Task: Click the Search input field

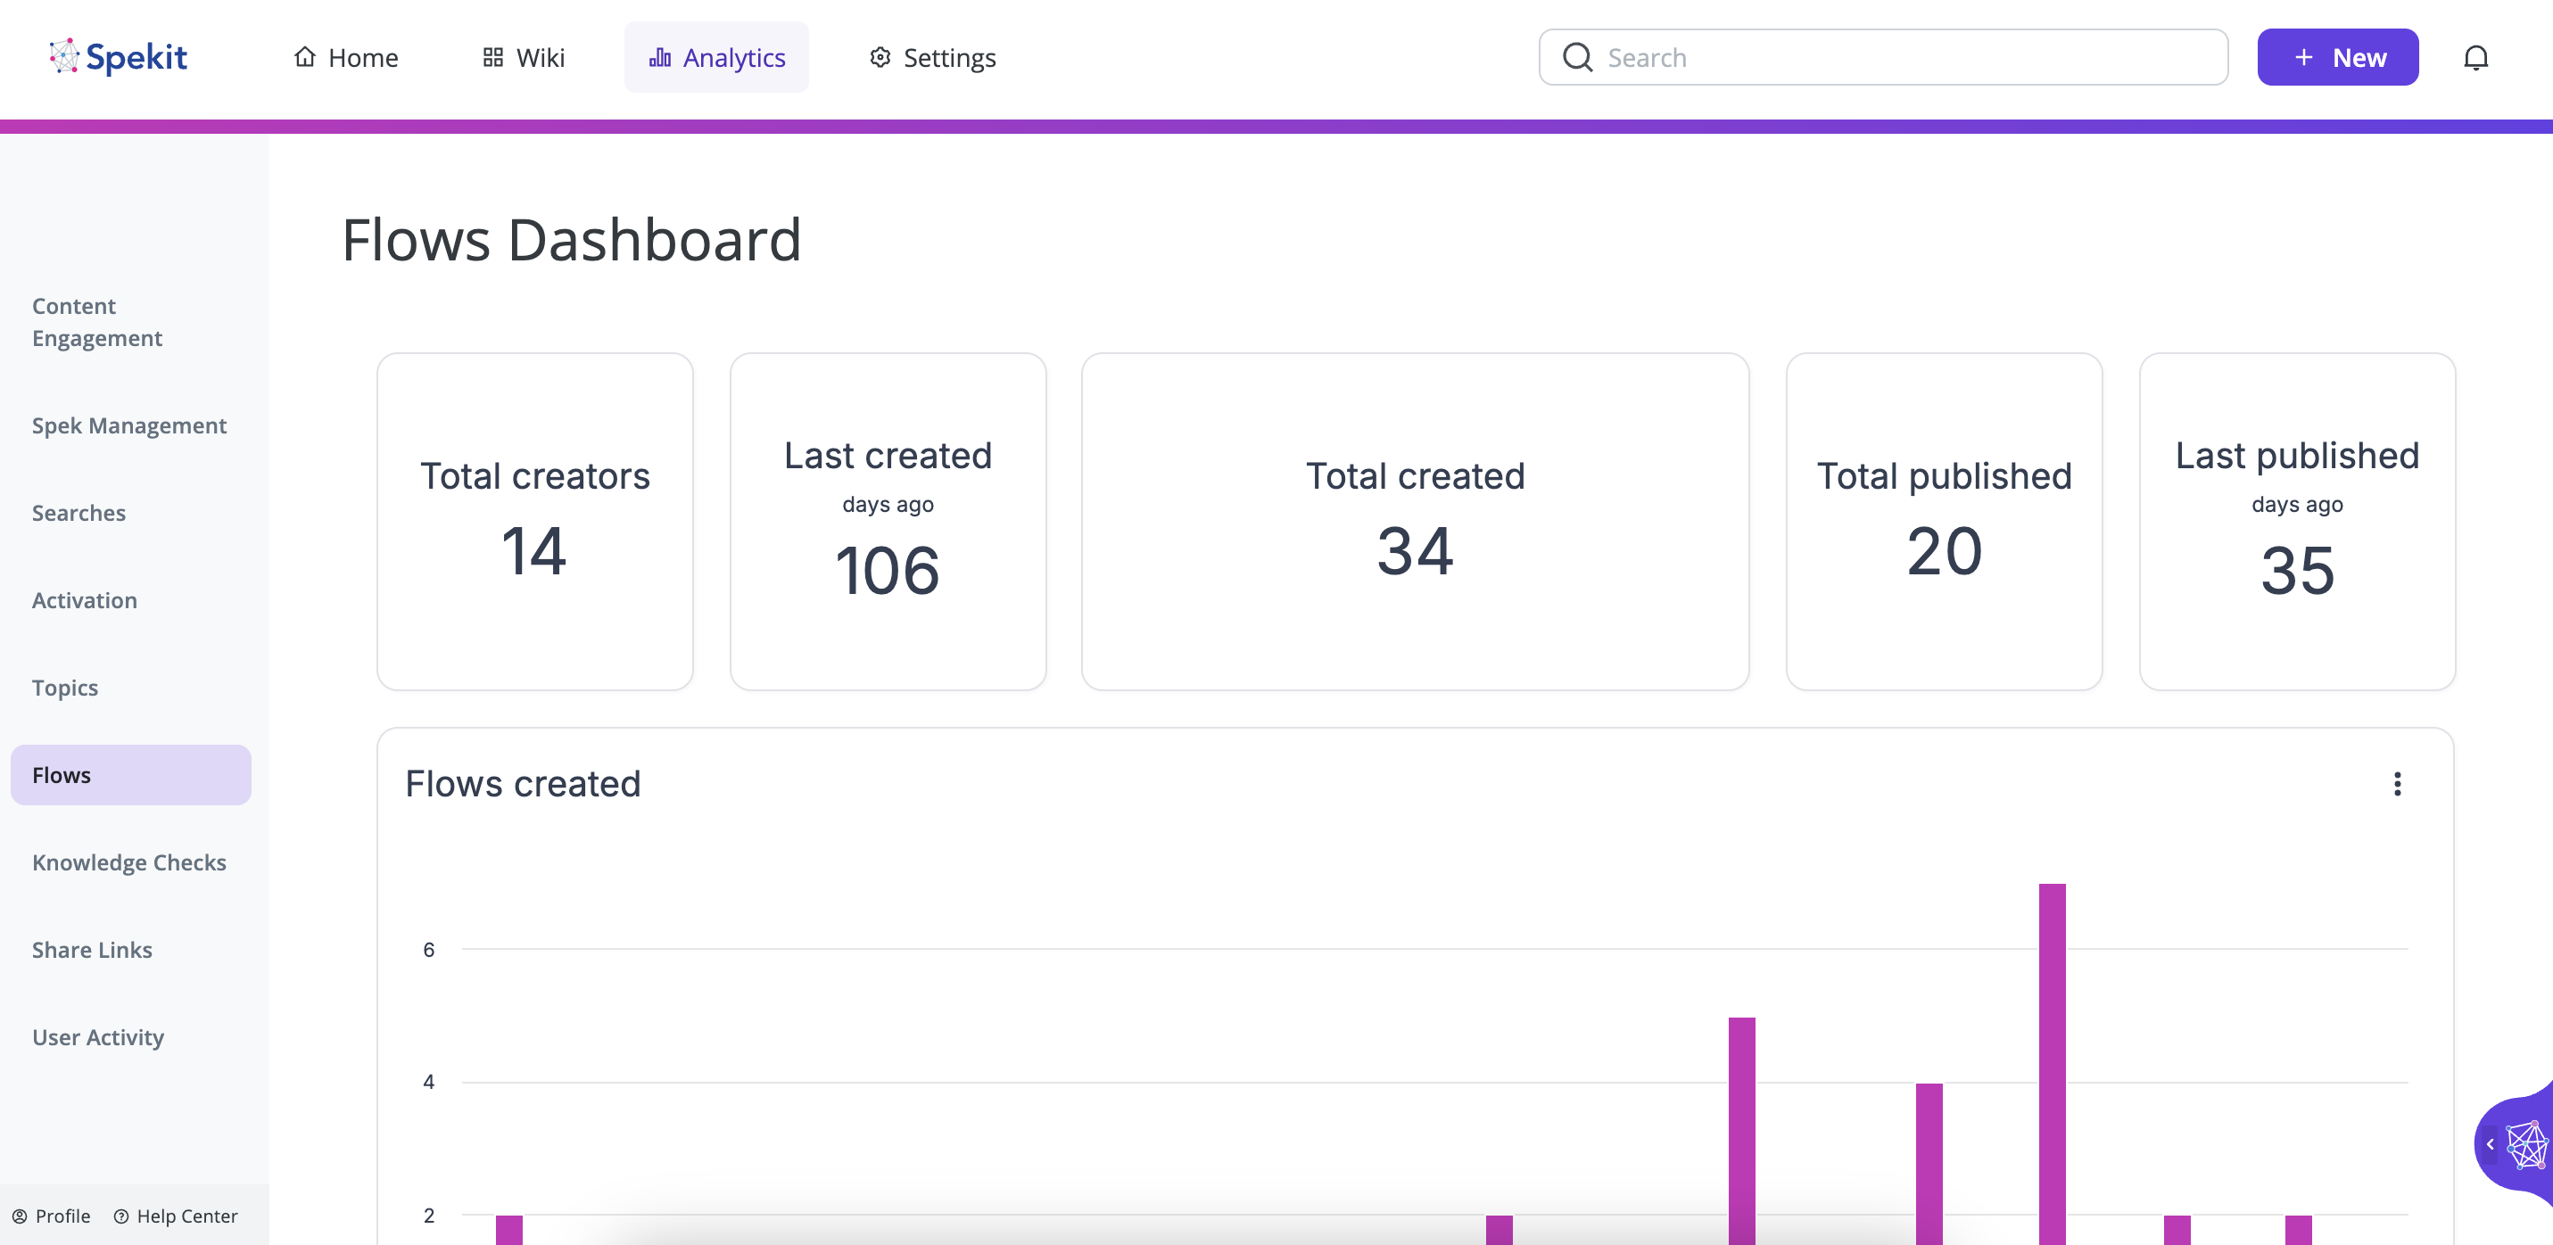Action: tap(1883, 57)
